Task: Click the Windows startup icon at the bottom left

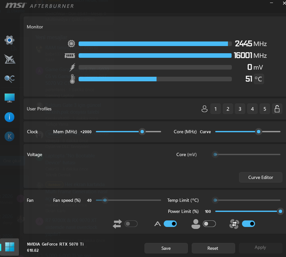Action: tap(9, 247)
